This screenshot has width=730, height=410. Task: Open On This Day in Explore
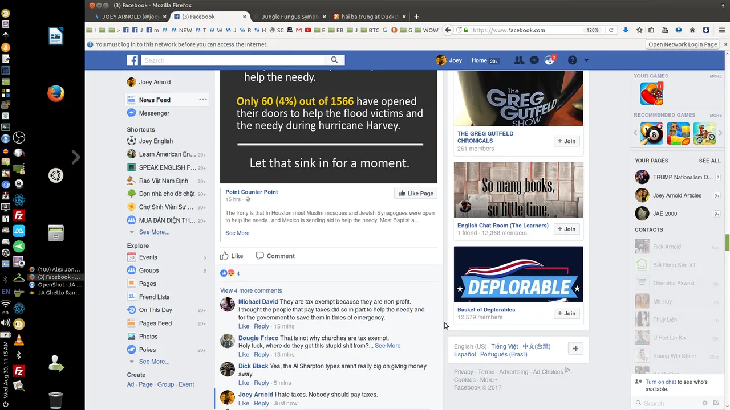coord(155,310)
